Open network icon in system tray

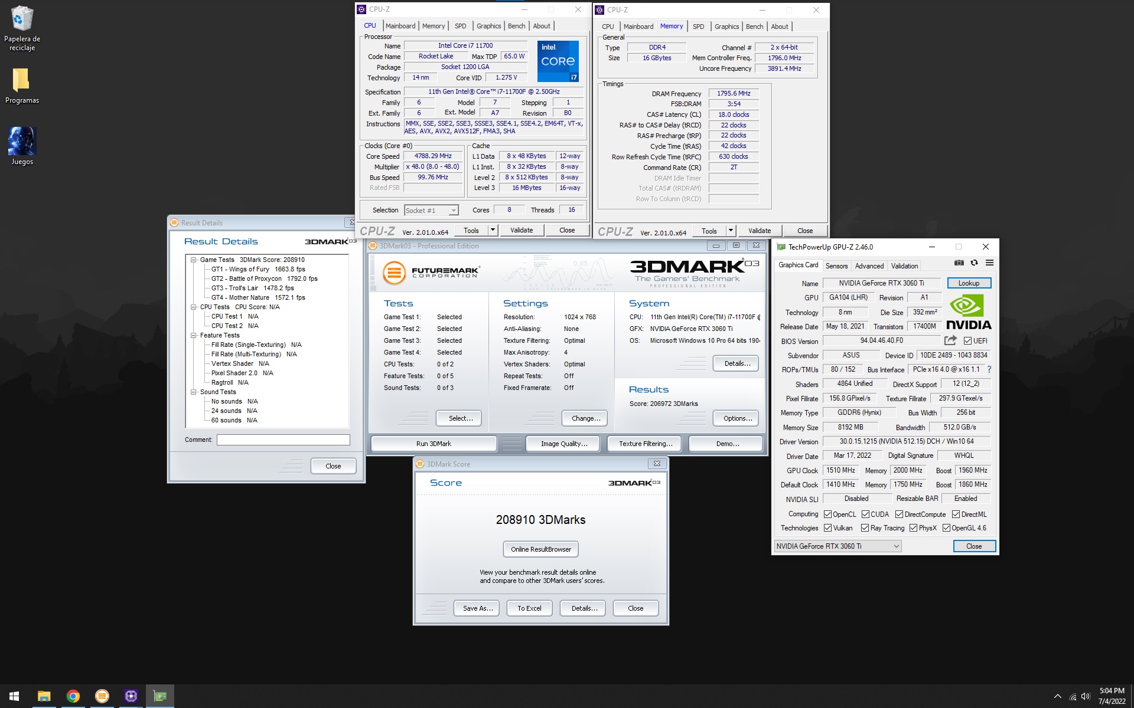(x=1073, y=697)
